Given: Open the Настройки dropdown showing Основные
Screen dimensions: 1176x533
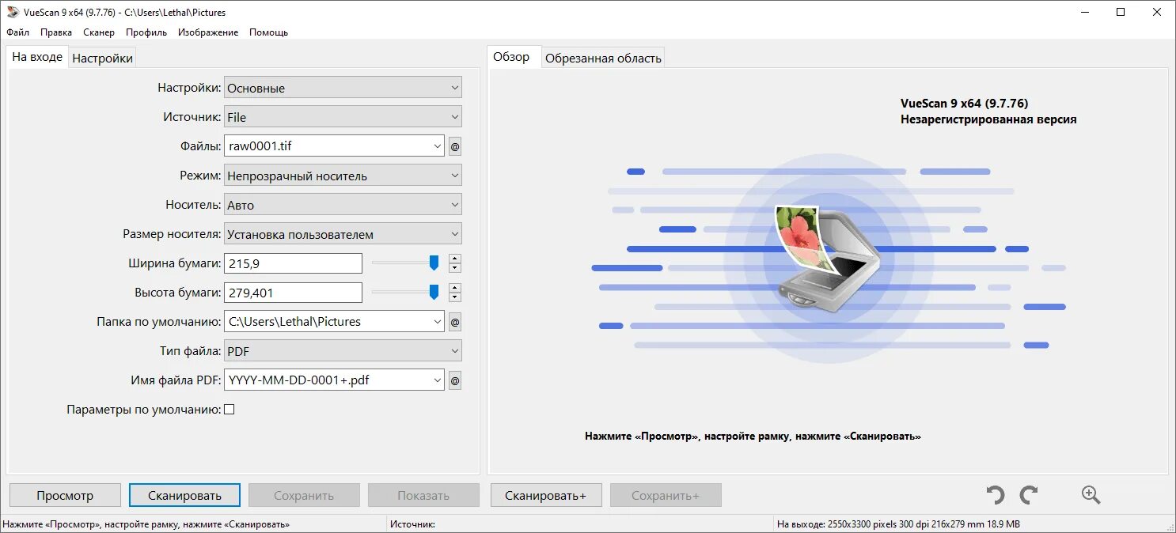Looking at the screenshot, I should [x=343, y=88].
